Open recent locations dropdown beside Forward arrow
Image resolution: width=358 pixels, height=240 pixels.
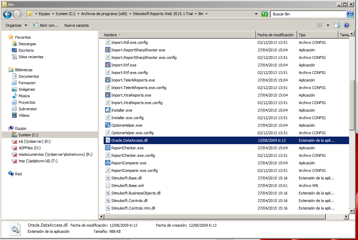pyautogui.click(x=24, y=14)
